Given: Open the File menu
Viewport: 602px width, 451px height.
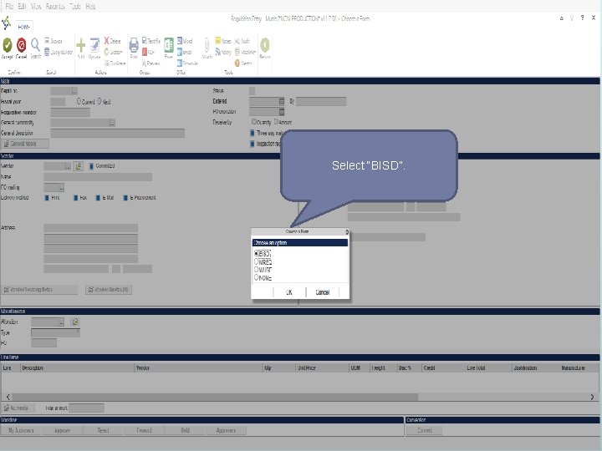Looking at the screenshot, I should 9,6.
